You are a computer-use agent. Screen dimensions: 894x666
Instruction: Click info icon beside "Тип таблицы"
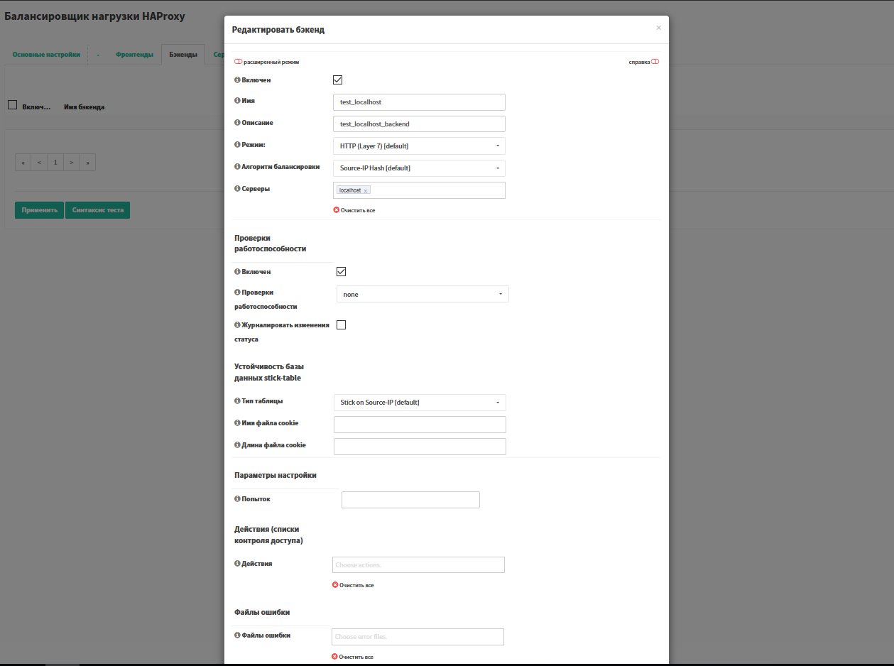[x=237, y=400]
